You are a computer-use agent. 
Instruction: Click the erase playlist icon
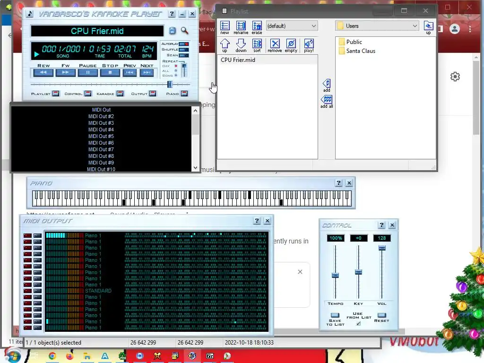point(257,28)
